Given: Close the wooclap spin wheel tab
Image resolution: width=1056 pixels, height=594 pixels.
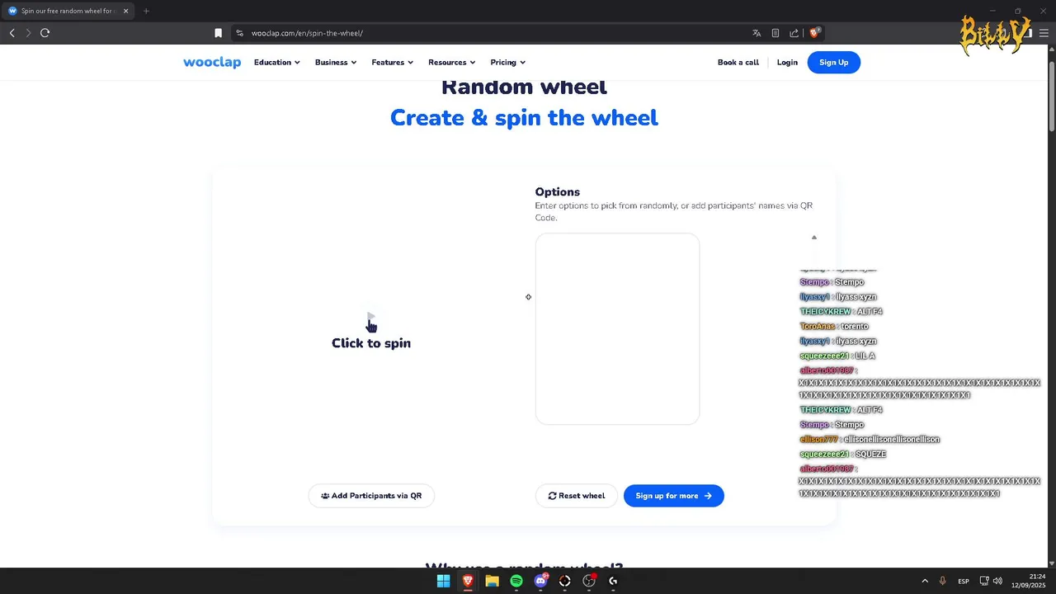Looking at the screenshot, I should coord(125,11).
